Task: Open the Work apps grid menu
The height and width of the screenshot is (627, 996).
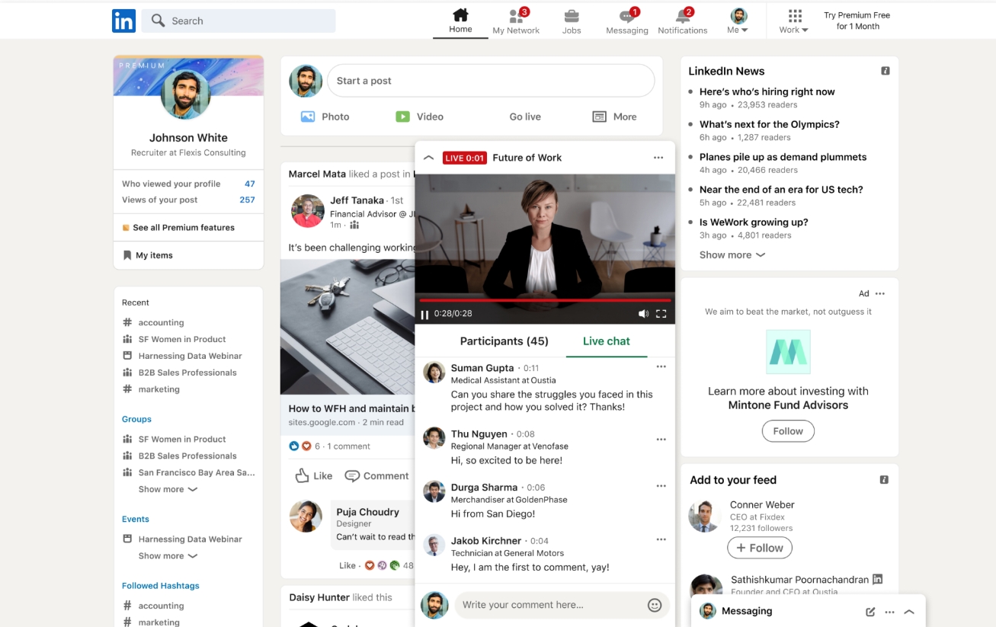Action: click(794, 21)
